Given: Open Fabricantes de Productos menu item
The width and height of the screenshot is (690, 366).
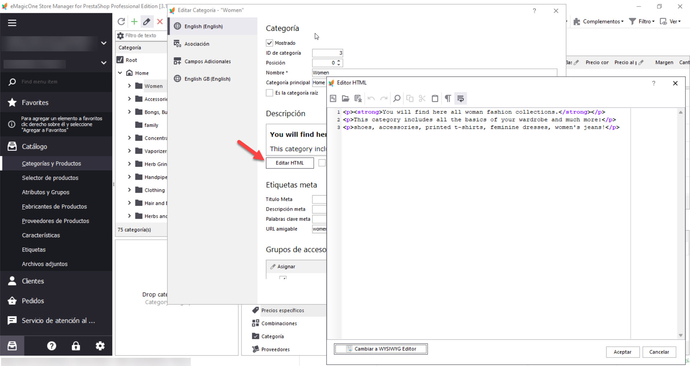Looking at the screenshot, I should pos(56,206).
